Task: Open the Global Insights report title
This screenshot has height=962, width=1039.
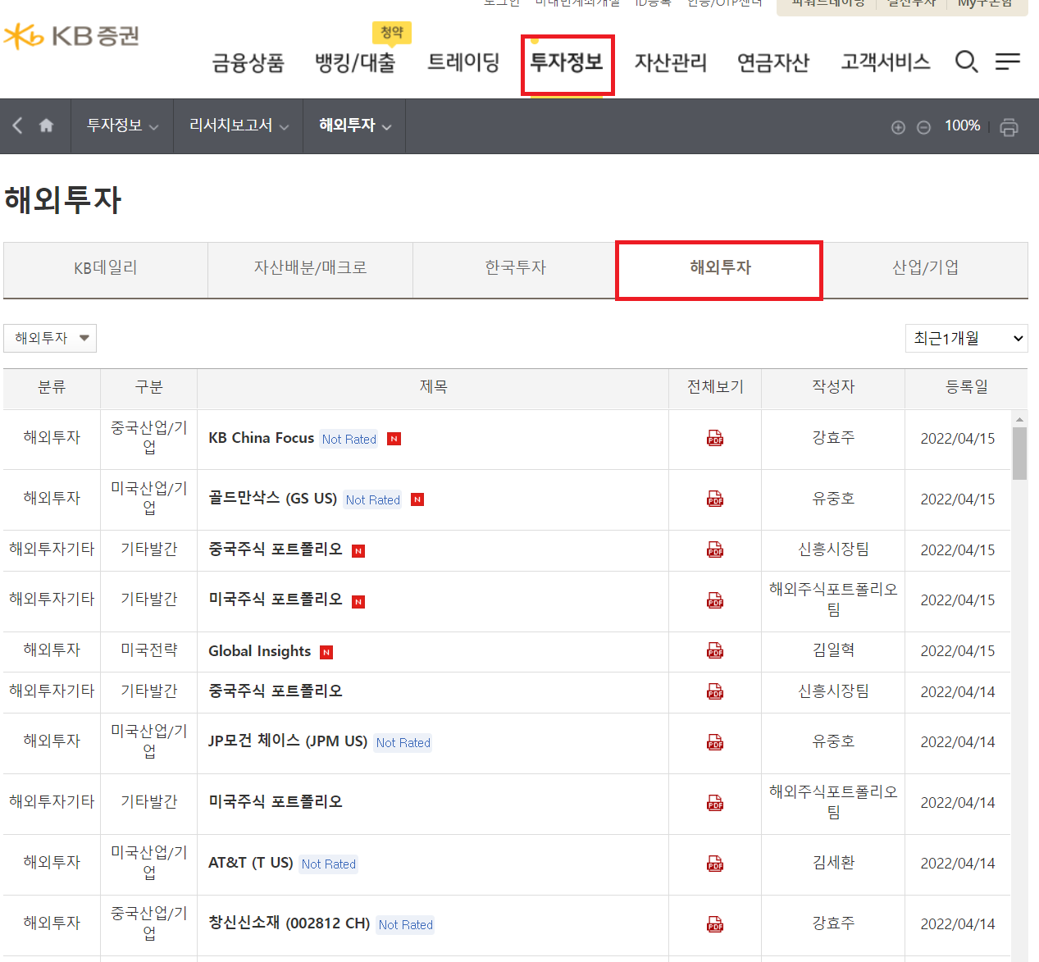Action: (259, 651)
